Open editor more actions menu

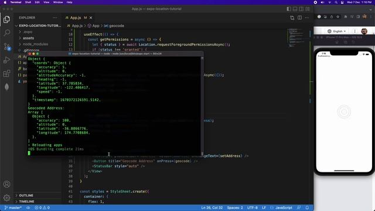(307, 18)
